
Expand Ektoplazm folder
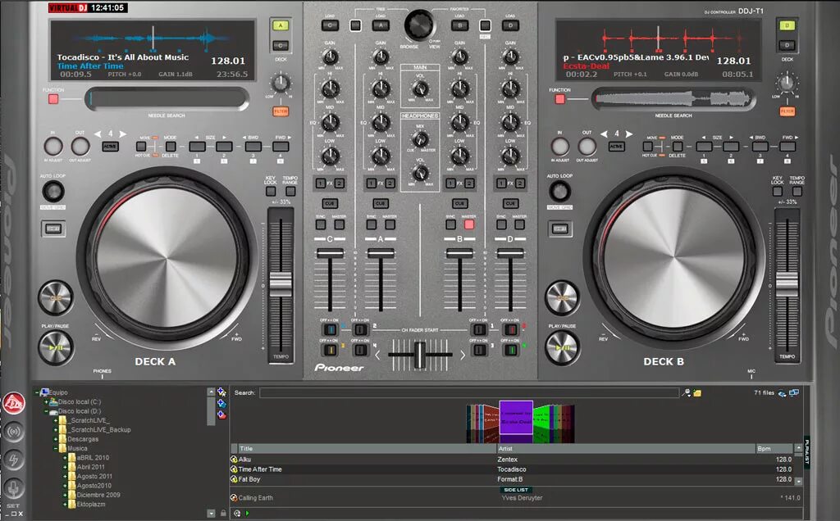click(x=65, y=504)
